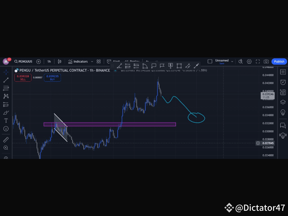Open the ideas lightbulb panel
Image resolution: width=288 pixels, height=216 pixels.
pyautogui.click(x=283, y=112)
